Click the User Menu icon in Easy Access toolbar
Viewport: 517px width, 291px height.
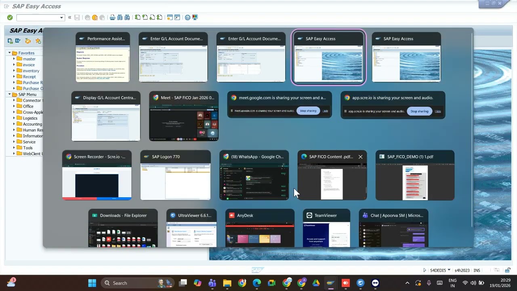point(10,41)
